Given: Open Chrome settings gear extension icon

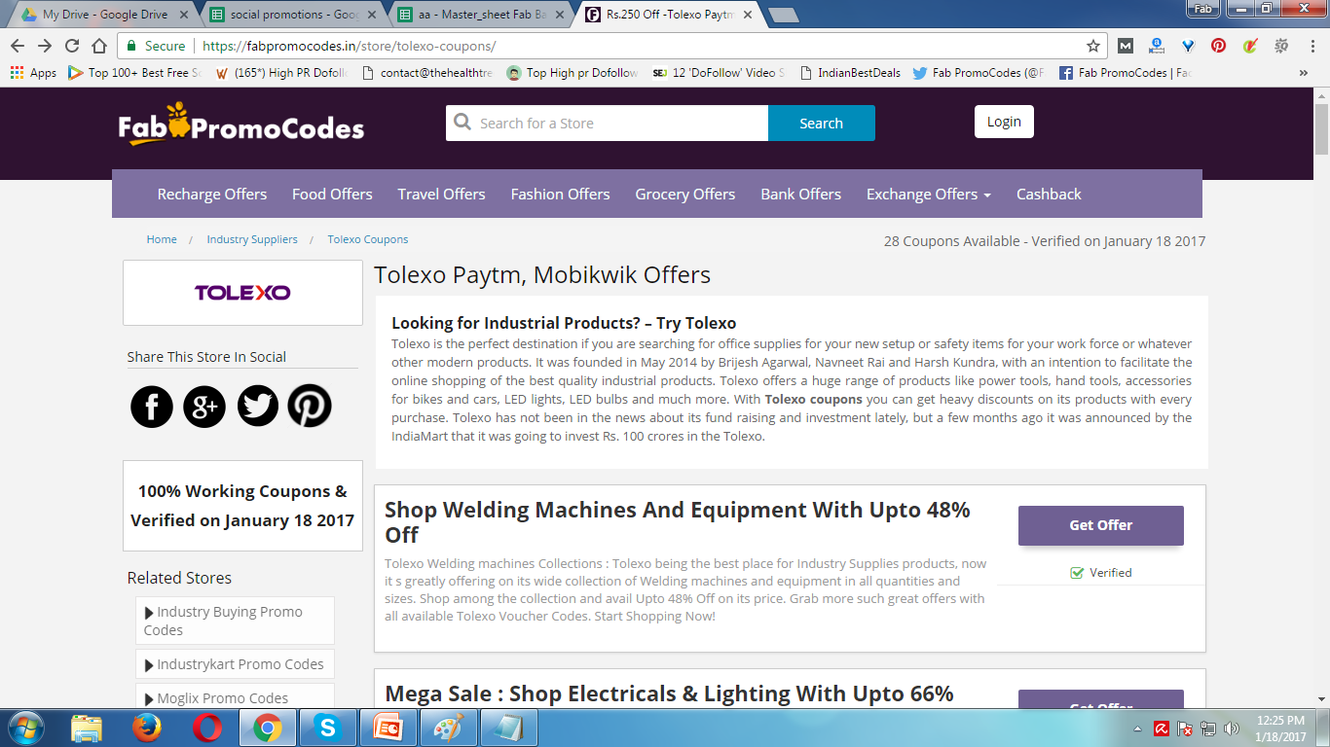Looking at the screenshot, I should click(1281, 46).
